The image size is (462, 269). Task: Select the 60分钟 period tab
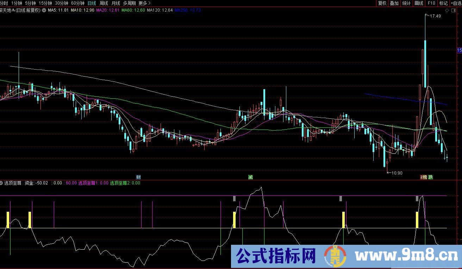[x=78, y=3]
